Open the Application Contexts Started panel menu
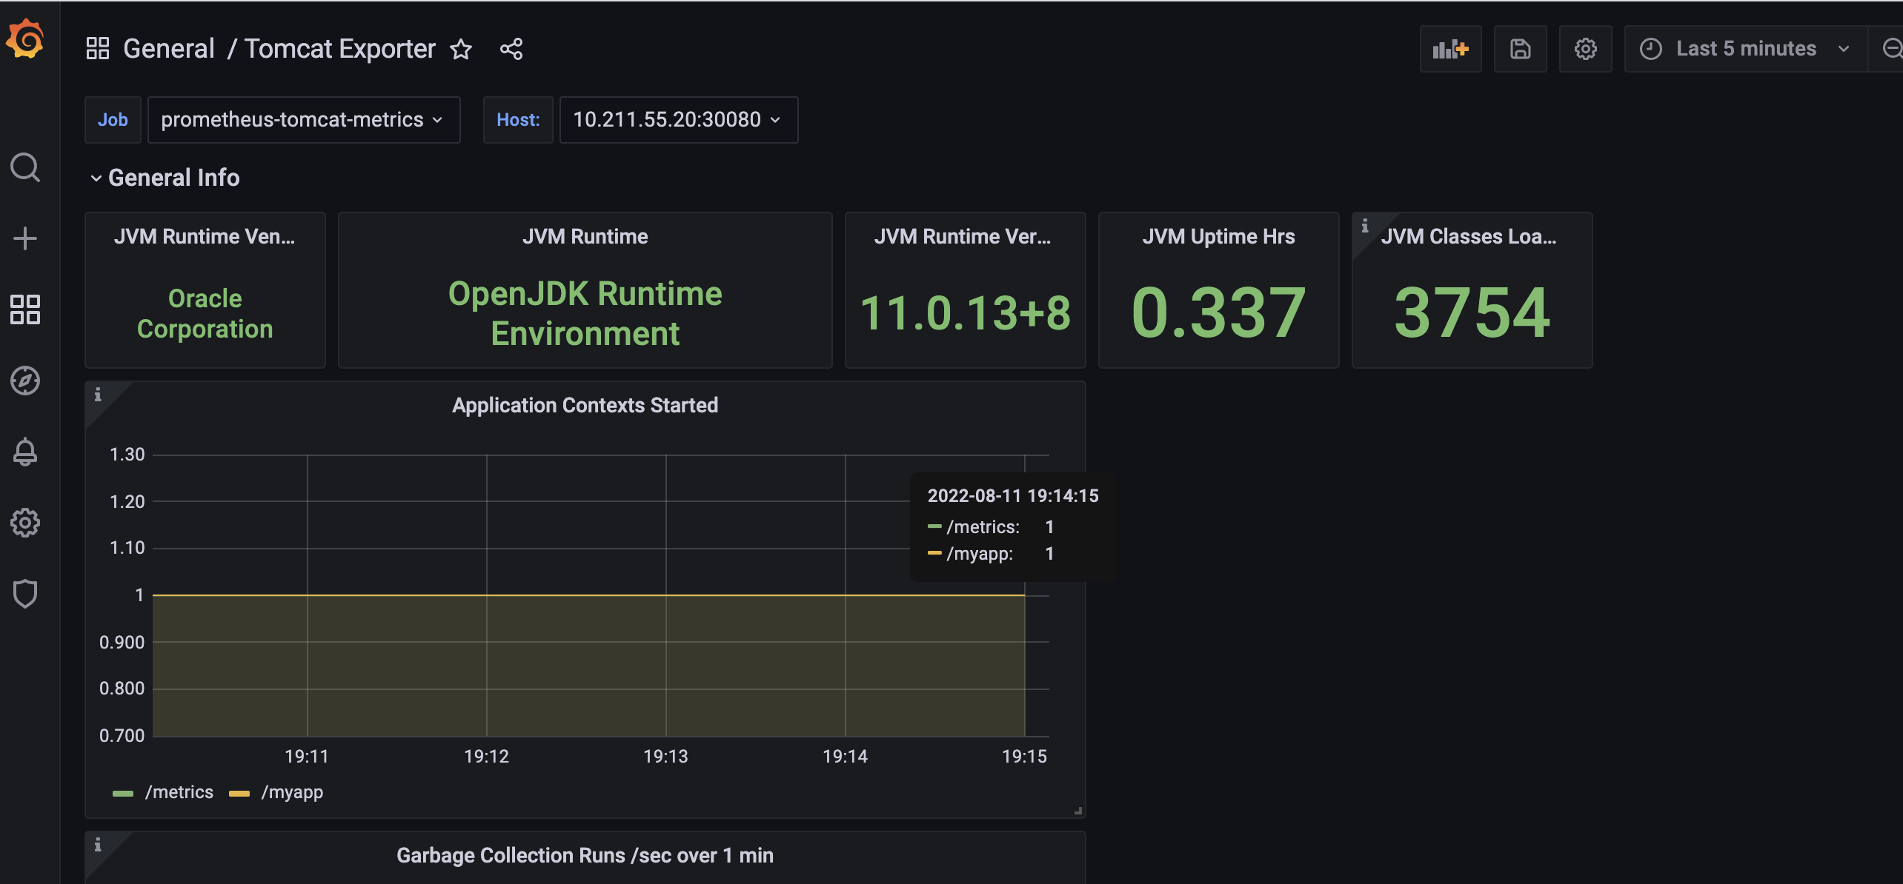Viewport: 1903px width, 884px height. [x=585, y=406]
